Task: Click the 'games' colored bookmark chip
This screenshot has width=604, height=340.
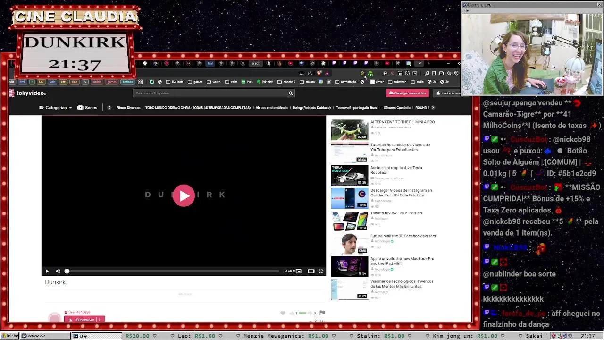Action: pyautogui.click(x=111, y=82)
